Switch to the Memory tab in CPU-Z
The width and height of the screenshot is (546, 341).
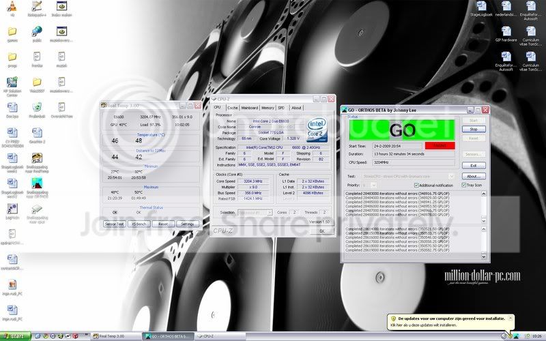click(268, 108)
